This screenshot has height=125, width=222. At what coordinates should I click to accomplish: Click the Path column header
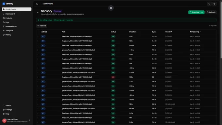coord(63,32)
